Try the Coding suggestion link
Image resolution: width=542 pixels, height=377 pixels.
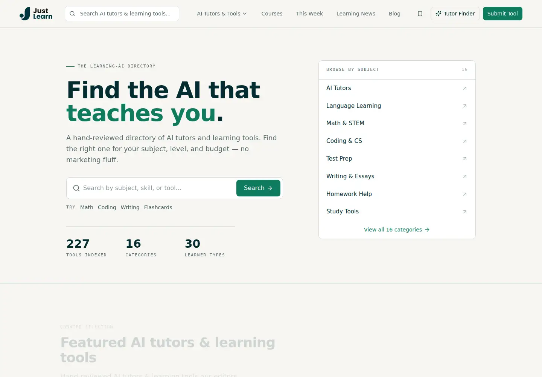pos(107,207)
